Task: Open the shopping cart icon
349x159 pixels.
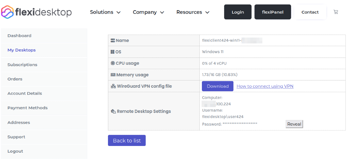Action: click(336, 12)
